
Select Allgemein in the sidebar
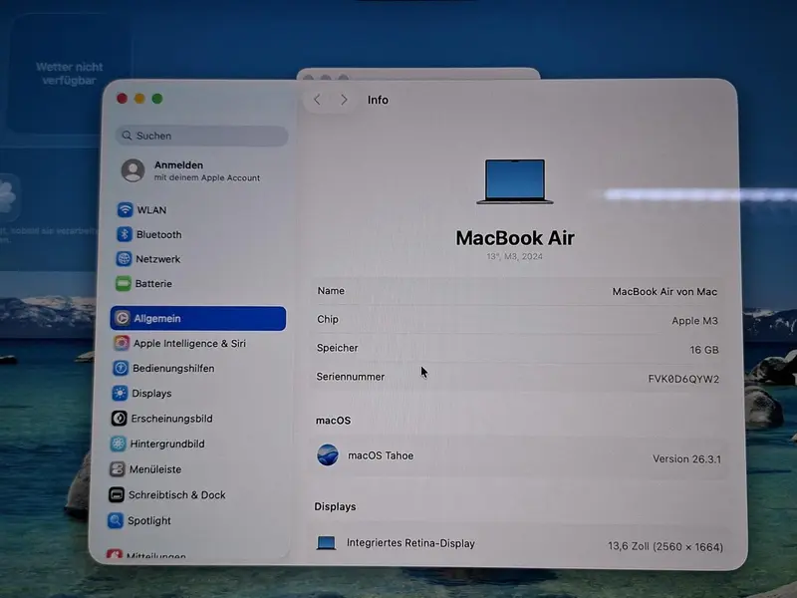[198, 318]
